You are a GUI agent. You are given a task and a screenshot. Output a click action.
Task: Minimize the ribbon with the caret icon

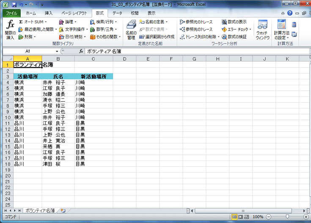pyautogui.click(x=283, y=13)
